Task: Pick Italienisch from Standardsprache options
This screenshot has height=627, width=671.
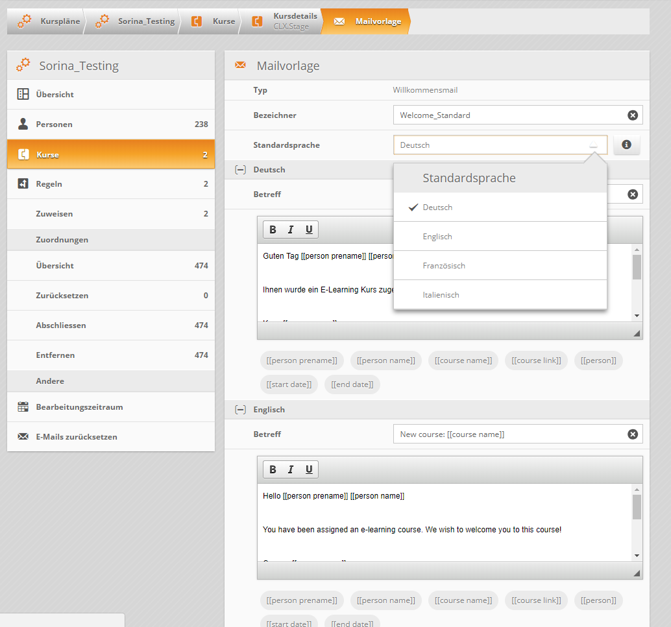Action: [441, 295]
